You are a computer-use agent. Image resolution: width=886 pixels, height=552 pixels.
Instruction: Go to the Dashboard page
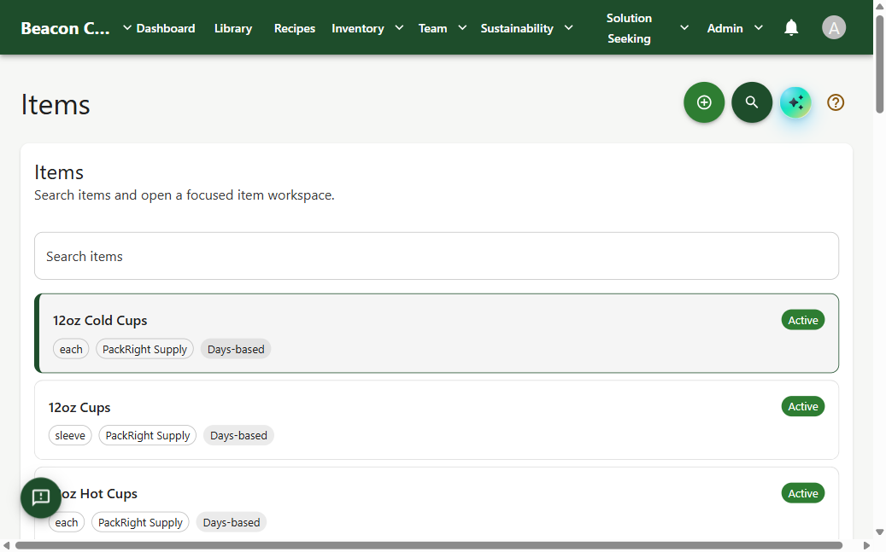click(166, 28)
